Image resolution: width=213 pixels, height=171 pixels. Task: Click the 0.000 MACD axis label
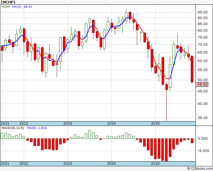click(202, 138)
